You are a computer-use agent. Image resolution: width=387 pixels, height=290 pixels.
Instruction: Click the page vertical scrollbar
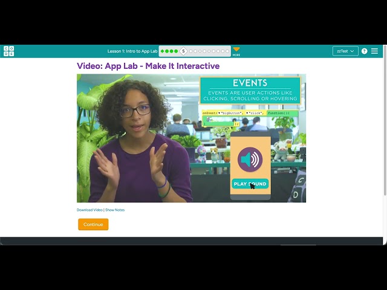pos(385,121)
